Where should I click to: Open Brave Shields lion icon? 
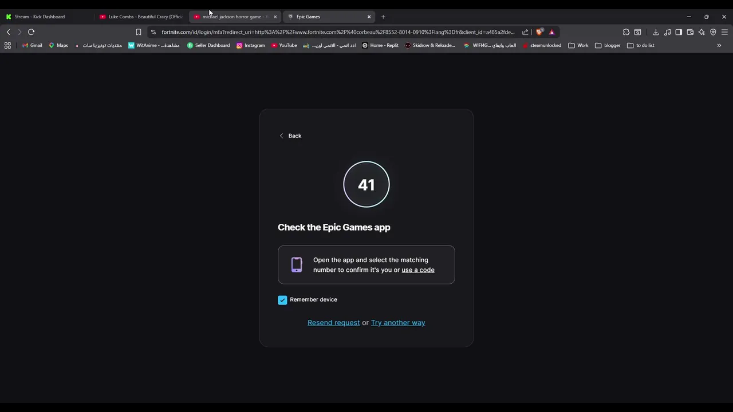pyautogui.click(x=539, y=32)
